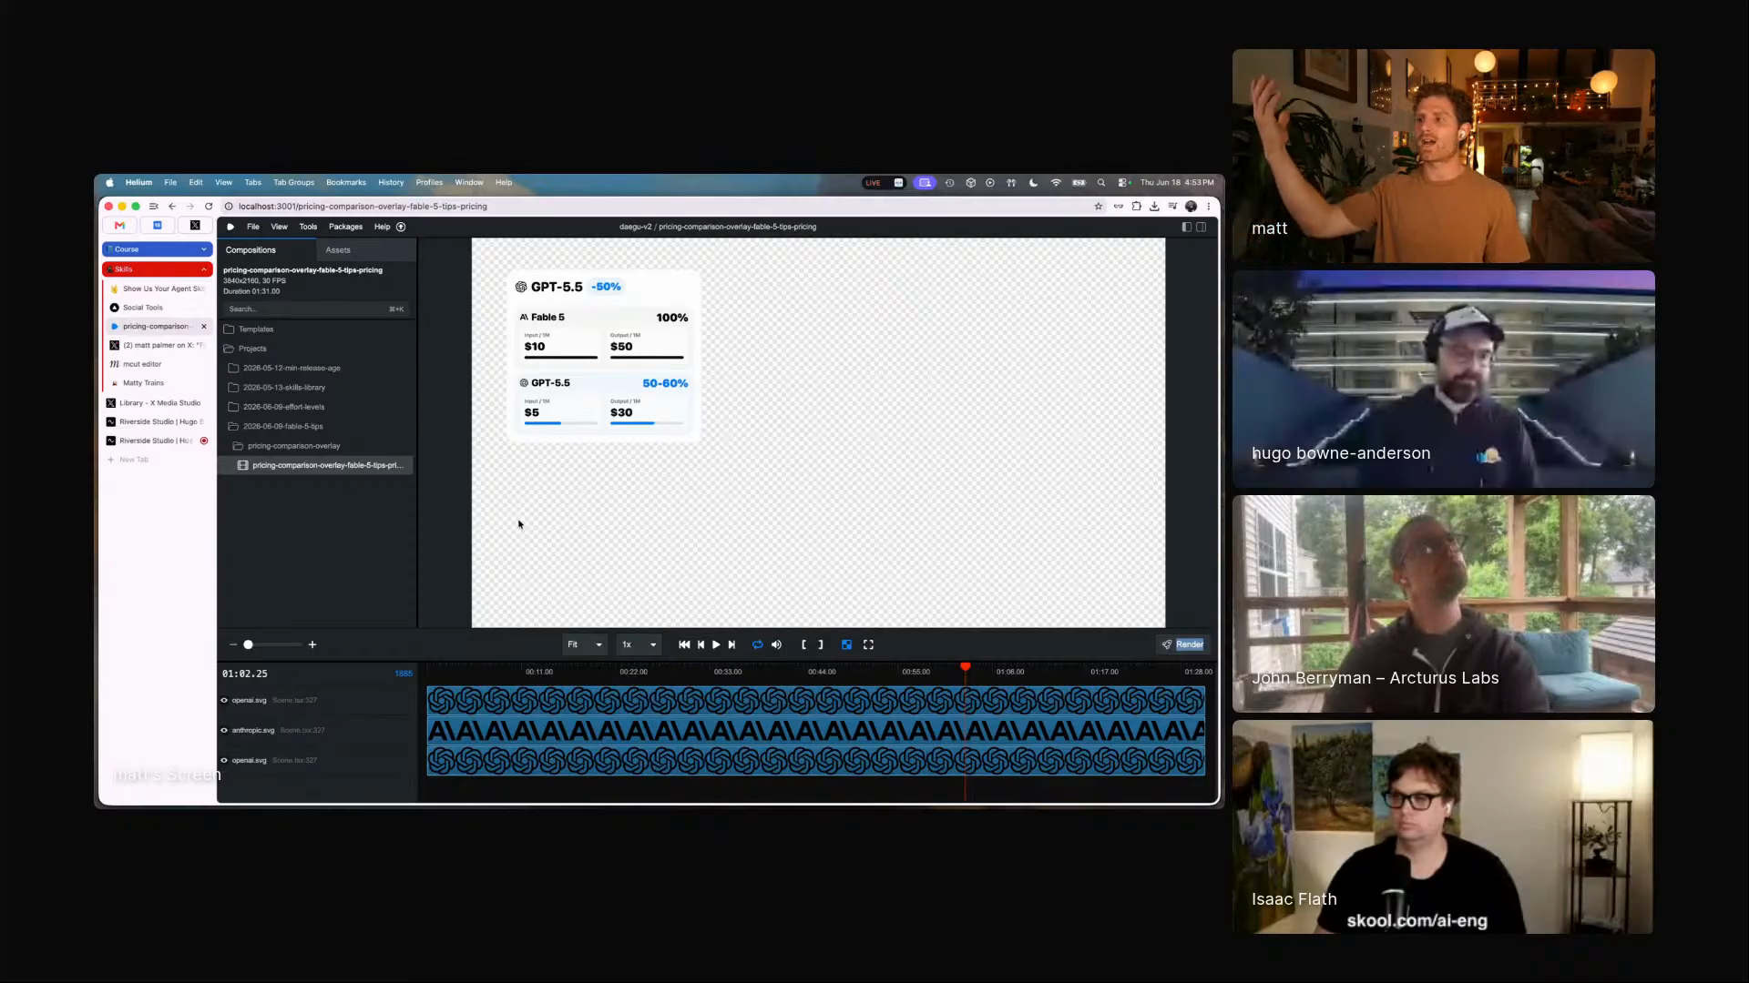Click the timeline zoom slider handle
1749x983 pixels.
pyautogui.click(x=248, y=644)
